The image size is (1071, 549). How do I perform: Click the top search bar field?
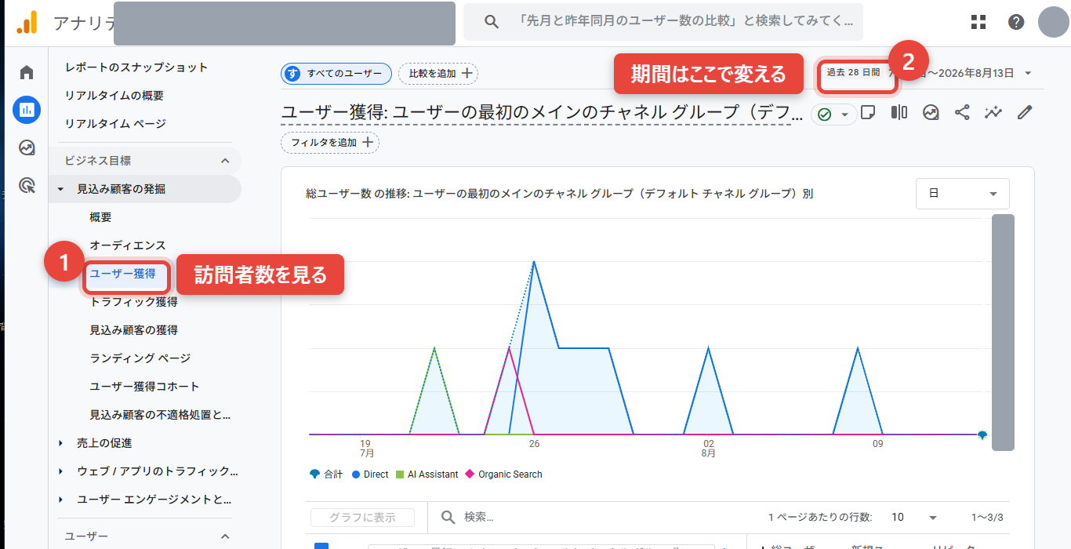click(x=663, y=22)
